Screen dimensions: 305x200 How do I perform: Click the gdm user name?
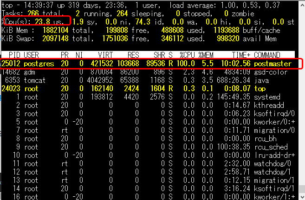(x=29, y=72)
